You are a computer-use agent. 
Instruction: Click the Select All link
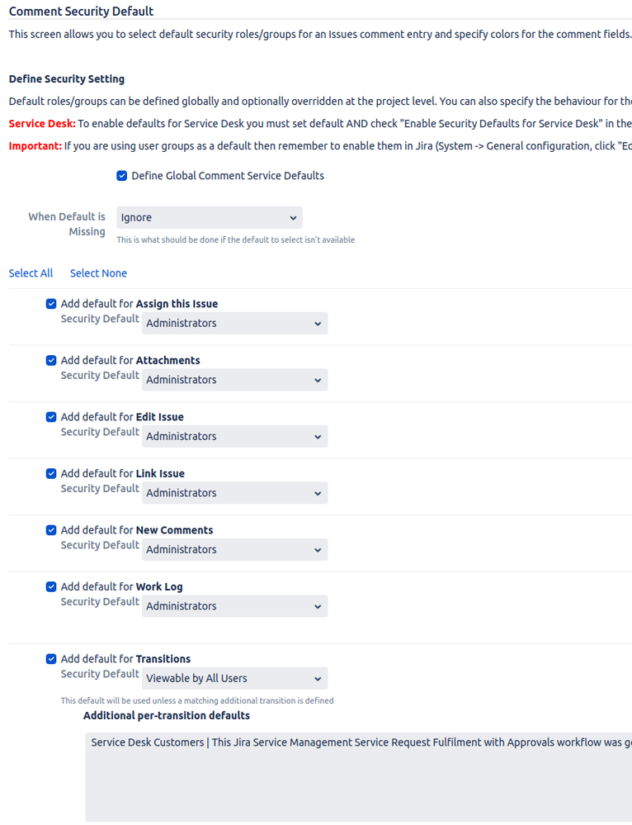(x=31, y=273)
